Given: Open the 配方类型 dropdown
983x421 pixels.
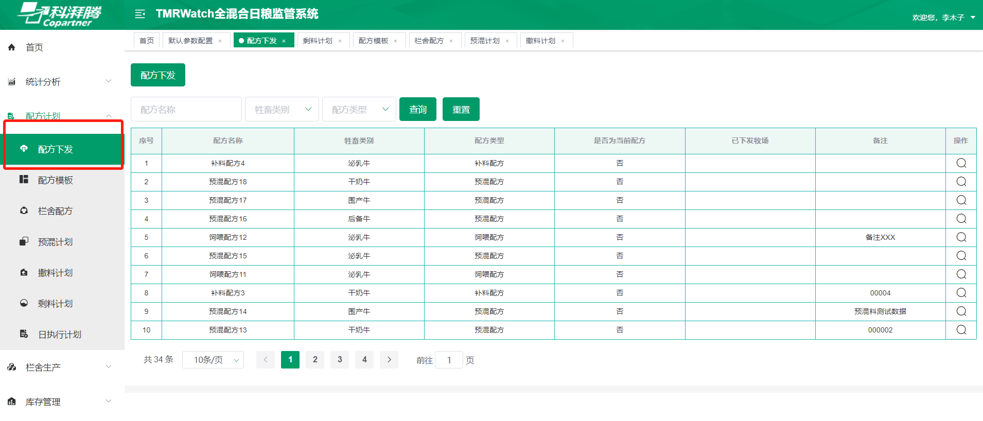Looking at the screenshot, I should [359, 109].
